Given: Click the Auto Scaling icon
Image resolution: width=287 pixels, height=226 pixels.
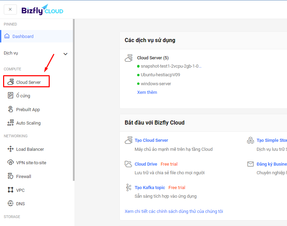Looking at the screenshot, I should click(x=11, y=123).
